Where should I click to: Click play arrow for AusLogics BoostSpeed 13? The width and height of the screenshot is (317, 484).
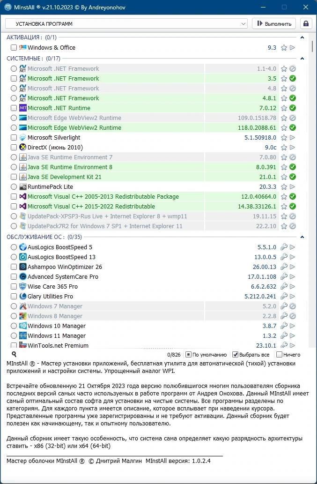(x=293, y=257)
